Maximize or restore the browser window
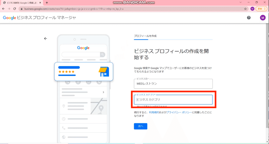 click(257, 2)
